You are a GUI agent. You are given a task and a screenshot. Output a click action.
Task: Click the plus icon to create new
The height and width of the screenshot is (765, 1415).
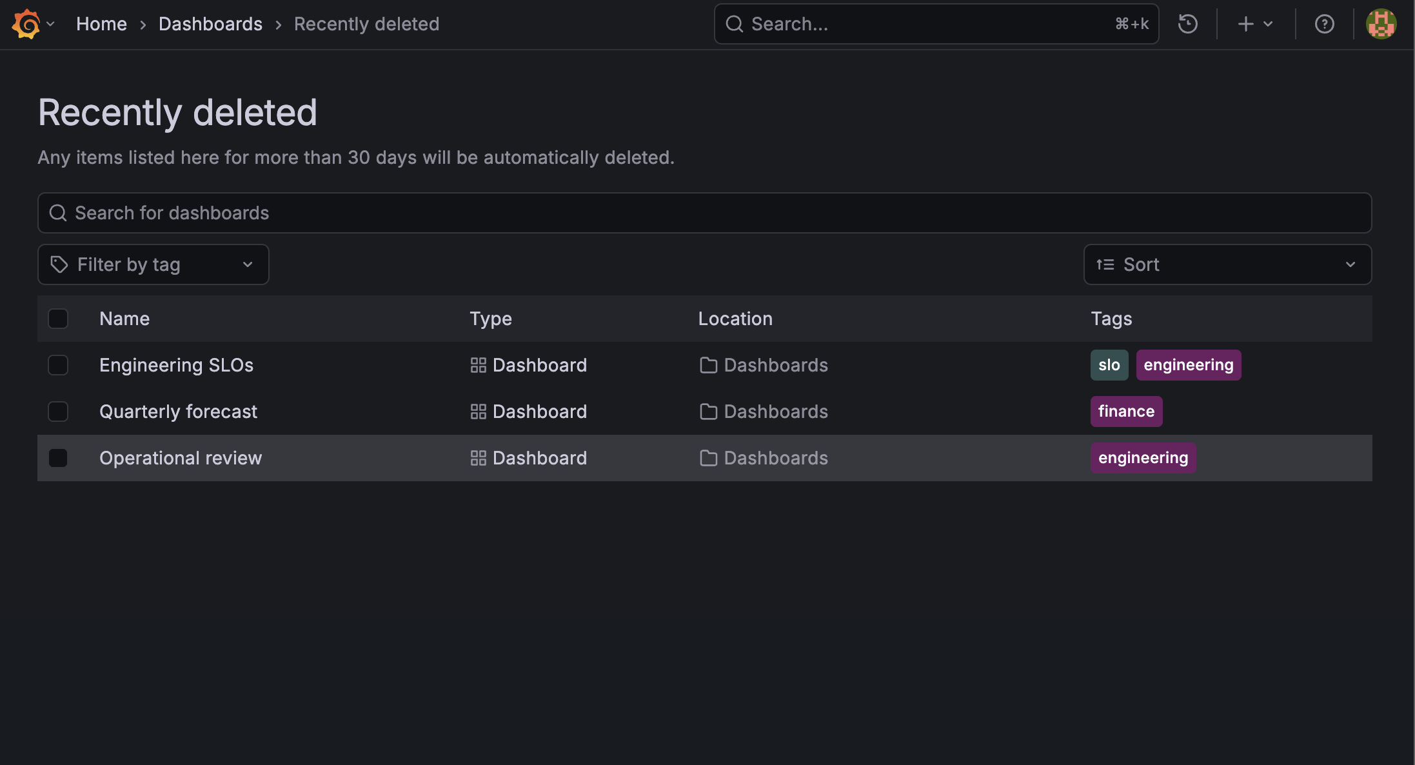tap(1245, 24)
